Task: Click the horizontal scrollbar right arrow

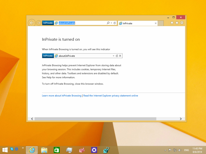Action: click(181, 119)
